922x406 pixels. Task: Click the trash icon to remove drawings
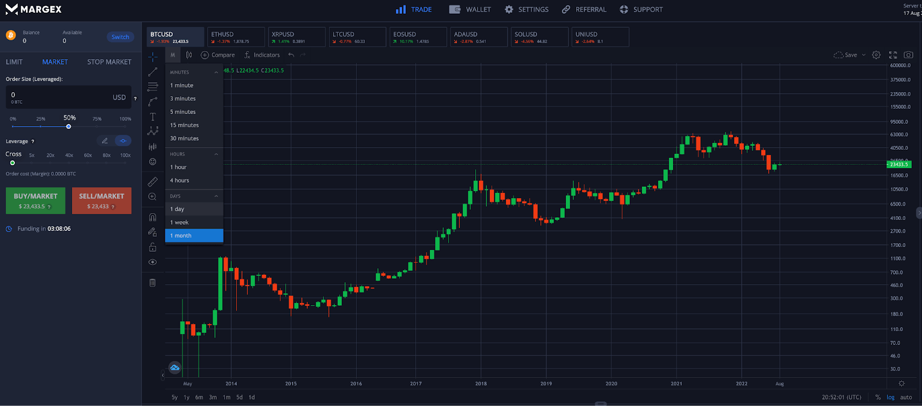click(153, 283)
